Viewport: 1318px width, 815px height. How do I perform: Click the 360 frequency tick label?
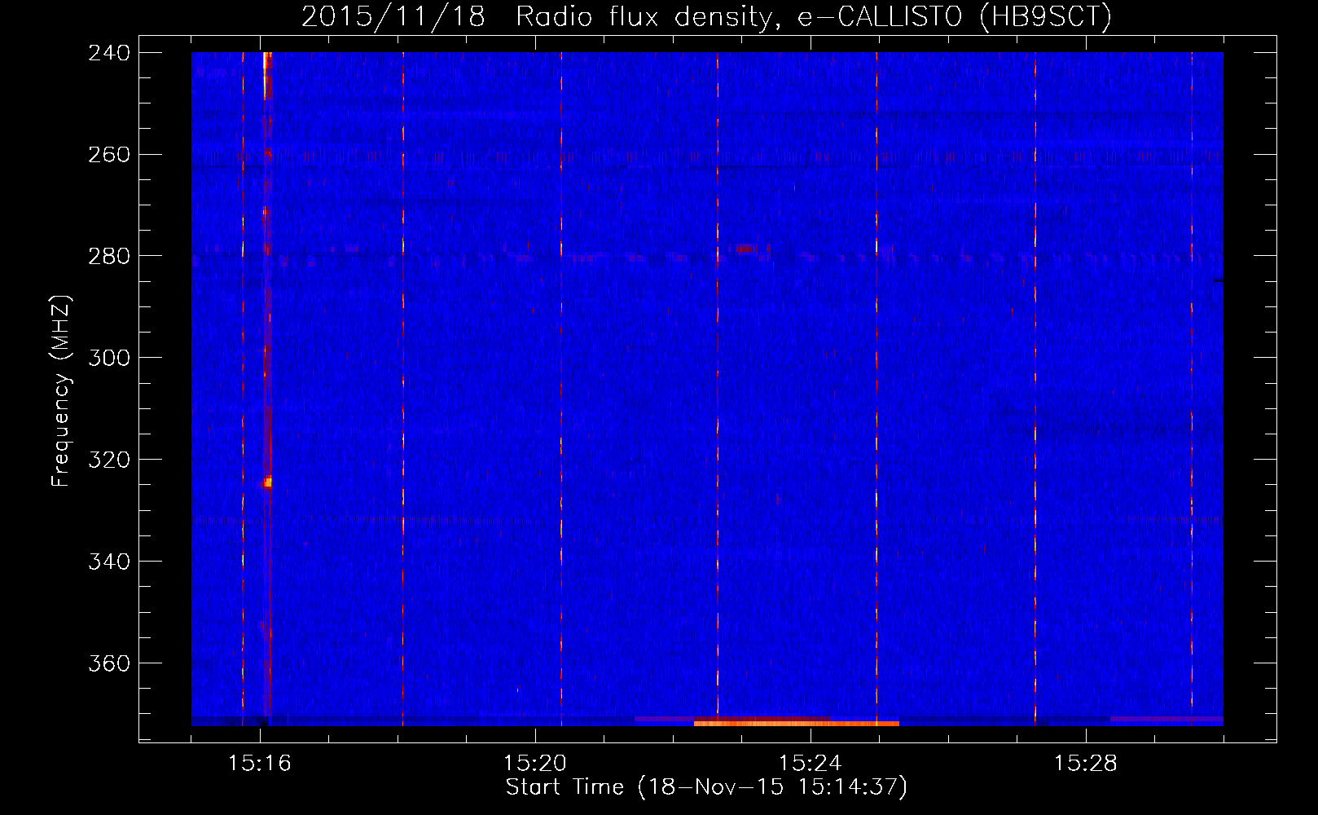click(109, 664)
